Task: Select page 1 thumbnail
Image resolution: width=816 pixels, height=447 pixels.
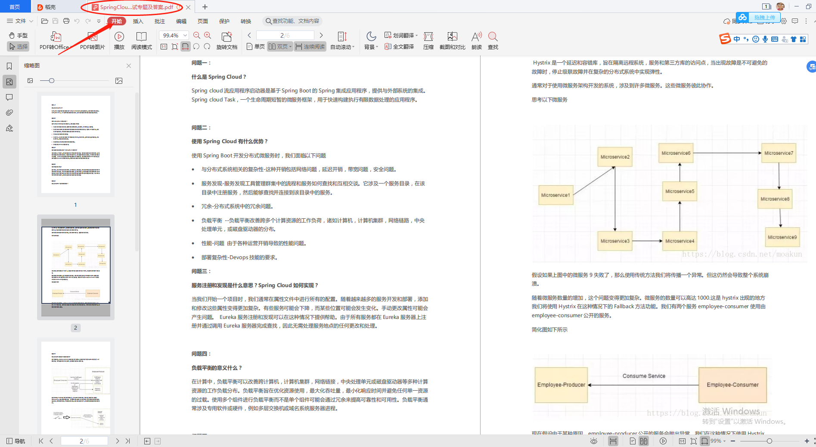Action: 76,144
